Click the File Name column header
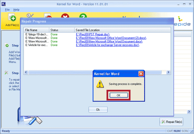Image resolution: width=194 pixels, height=134 pixels. click(x=36, y=30)
